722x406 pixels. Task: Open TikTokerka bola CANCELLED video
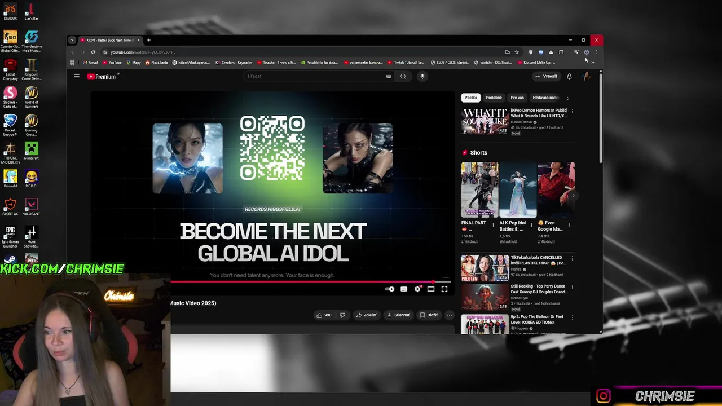coord(485,268)
